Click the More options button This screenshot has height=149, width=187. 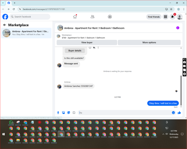(149, 42)
